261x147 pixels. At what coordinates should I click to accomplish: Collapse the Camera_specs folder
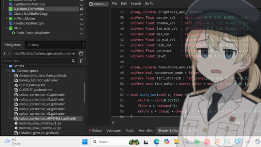coord(9,71)
